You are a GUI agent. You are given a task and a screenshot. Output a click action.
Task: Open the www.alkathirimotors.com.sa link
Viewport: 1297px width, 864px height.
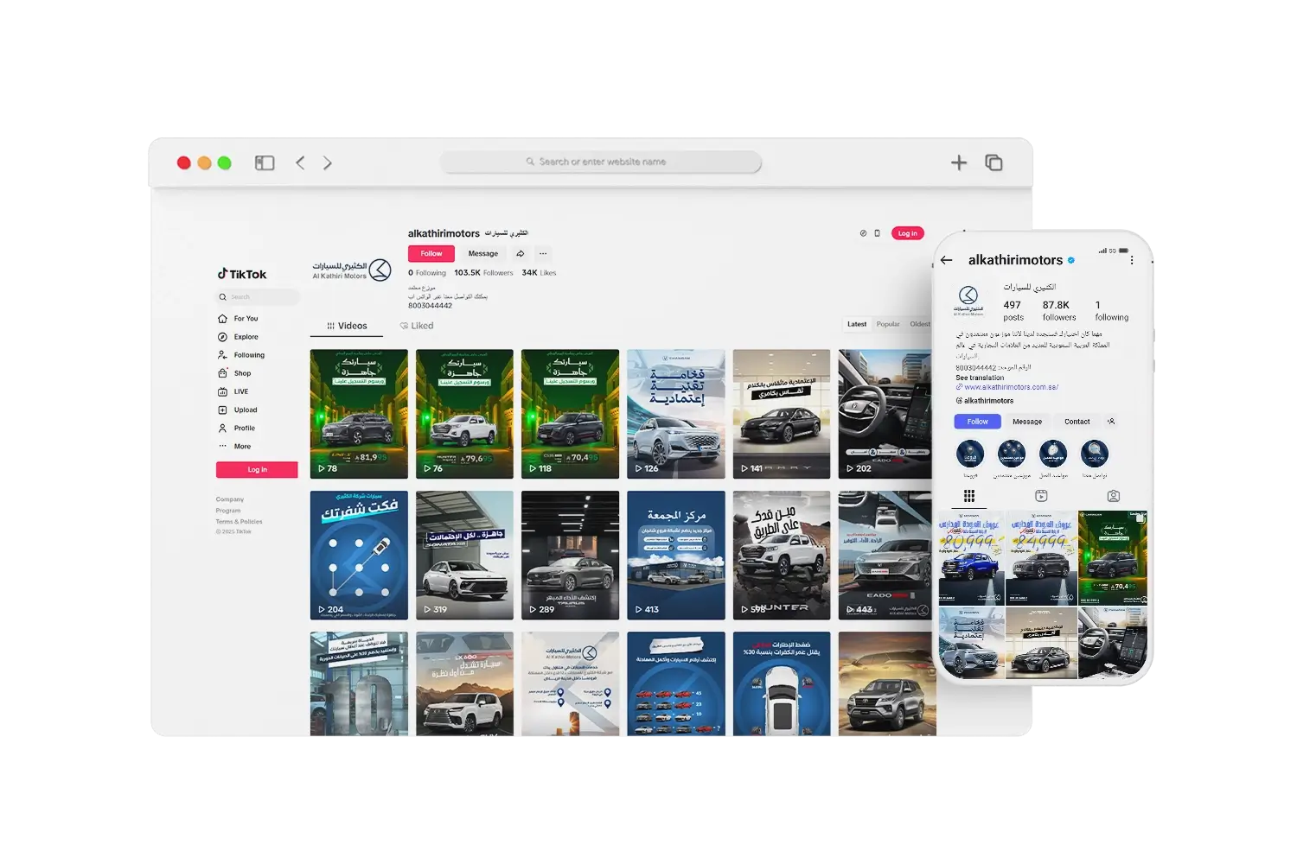(1011, 387)
